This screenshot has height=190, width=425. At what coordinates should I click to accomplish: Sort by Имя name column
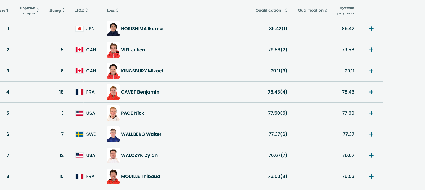click(112, 10)
